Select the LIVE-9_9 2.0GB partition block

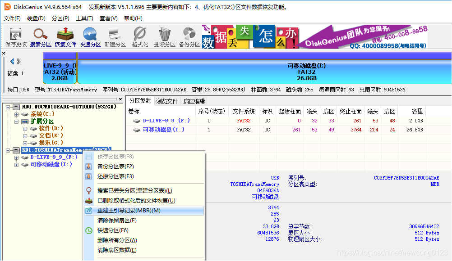60,68
